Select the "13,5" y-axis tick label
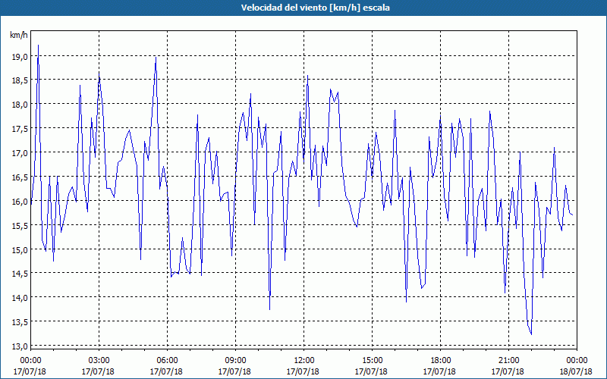The height and width of the screenshot is (379, 607). click(x=20, y=321)
